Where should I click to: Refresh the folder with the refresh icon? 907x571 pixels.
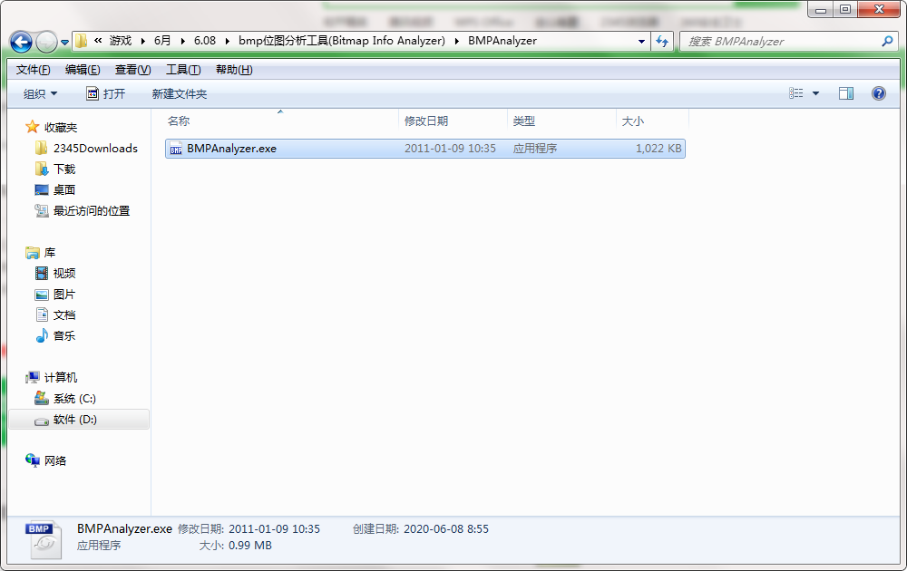tap(662, 41)
